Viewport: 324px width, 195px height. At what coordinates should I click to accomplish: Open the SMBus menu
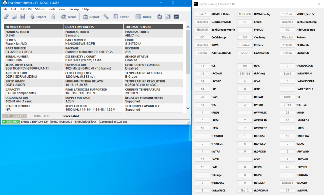click(40, 9)
